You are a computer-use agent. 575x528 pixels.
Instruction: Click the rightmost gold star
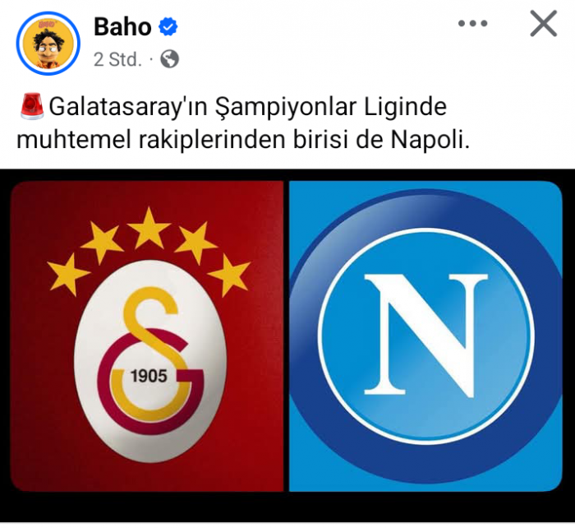229,275
